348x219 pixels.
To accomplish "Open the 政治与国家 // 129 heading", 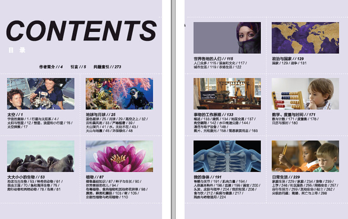I will 287,59.
